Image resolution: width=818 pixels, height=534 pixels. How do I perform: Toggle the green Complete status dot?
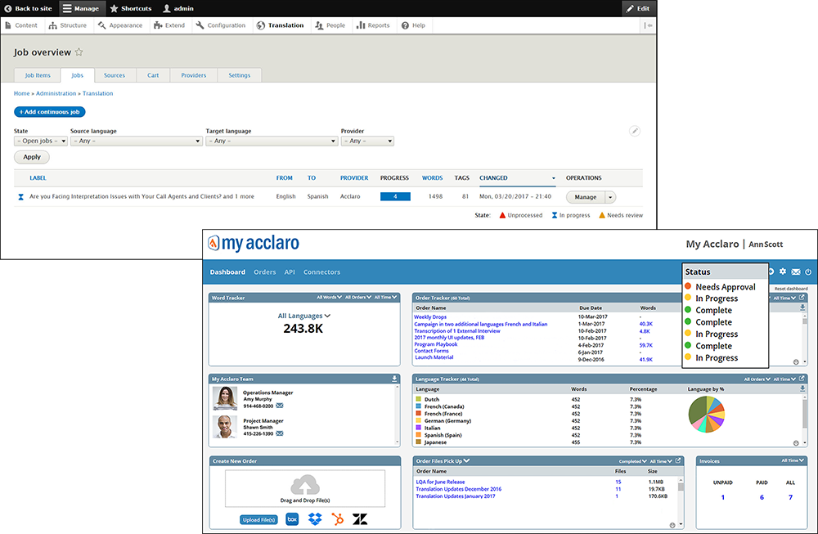tap(687, 309)
